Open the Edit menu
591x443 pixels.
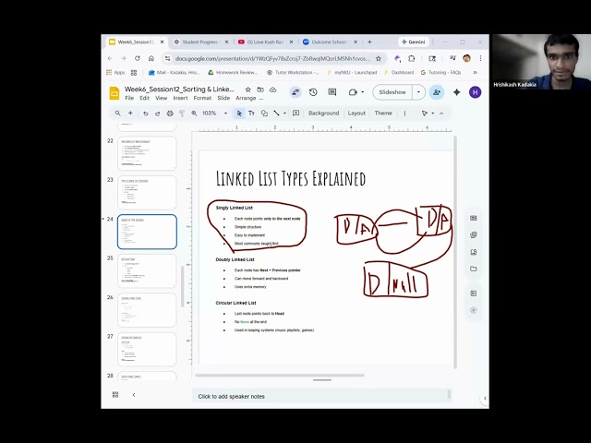(x=144, y=98)
